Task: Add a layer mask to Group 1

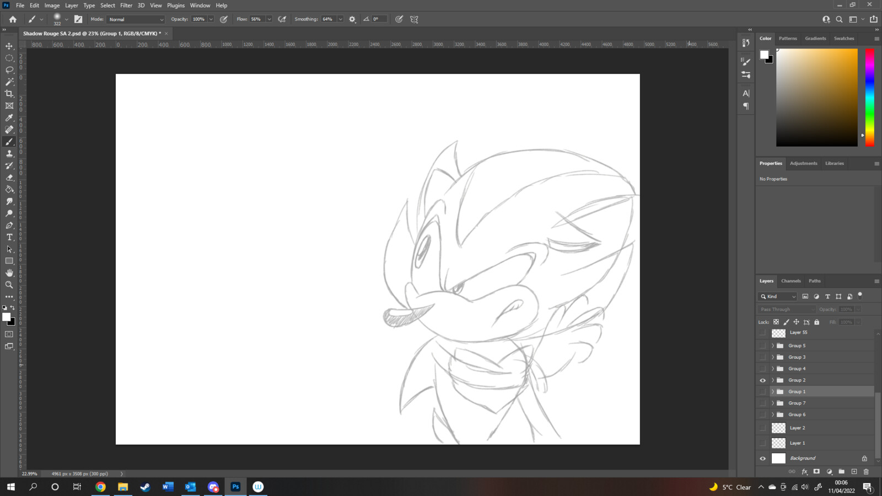Action: [x=817, y=472]
